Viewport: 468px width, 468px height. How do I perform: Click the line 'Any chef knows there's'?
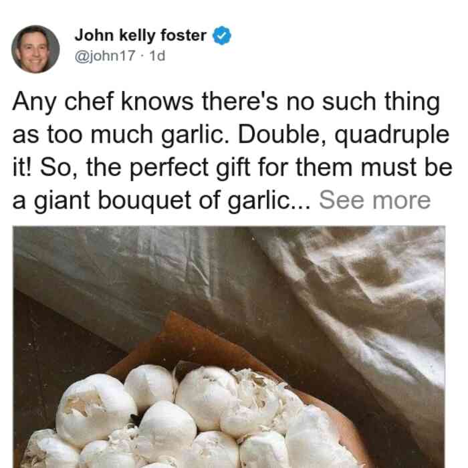[x=145, y=102]
